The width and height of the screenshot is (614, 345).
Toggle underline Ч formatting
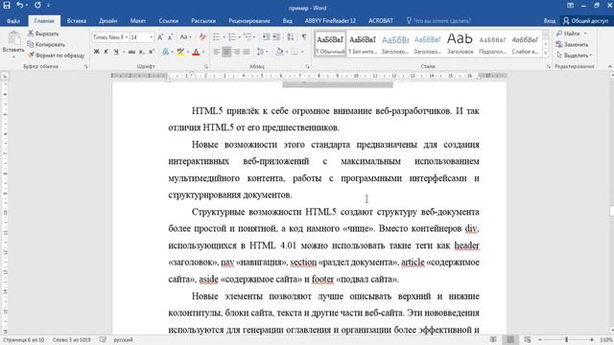coord(116,52)
